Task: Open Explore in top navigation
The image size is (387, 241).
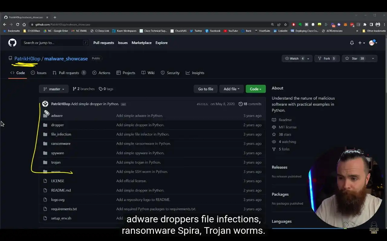Action: 161,43
